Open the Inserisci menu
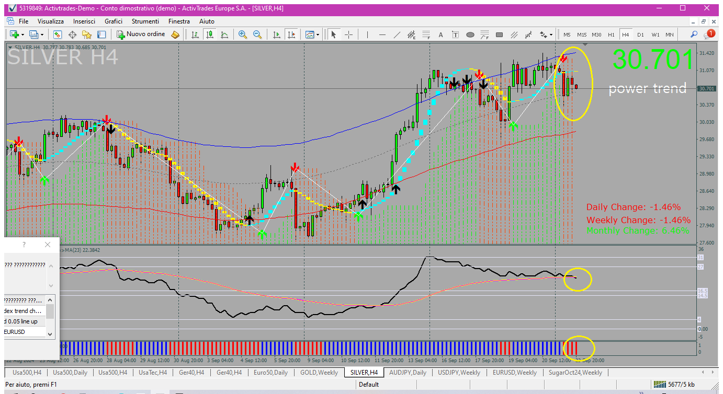This screenshot has height=394, width=723. [x=84, y=21]
